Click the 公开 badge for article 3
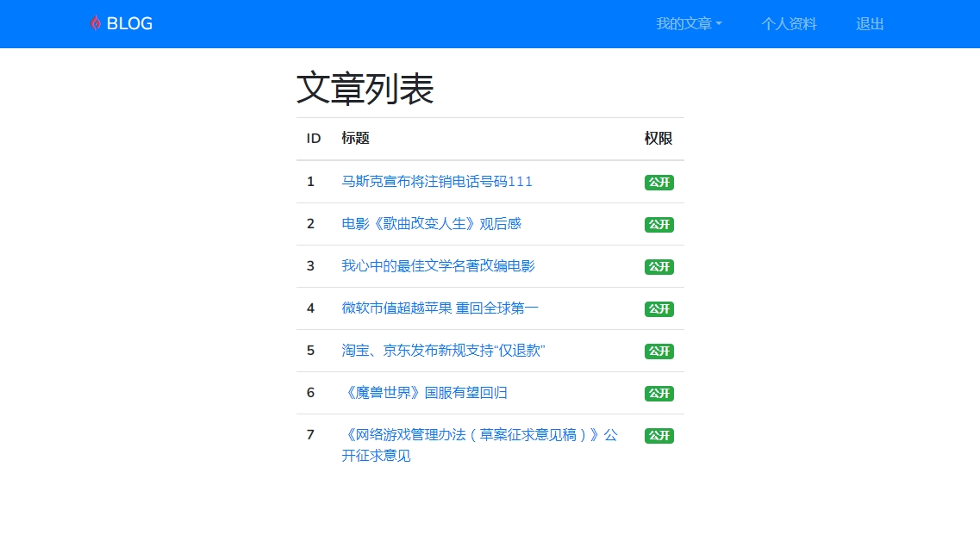980x560 pixels. pos(659,267)
